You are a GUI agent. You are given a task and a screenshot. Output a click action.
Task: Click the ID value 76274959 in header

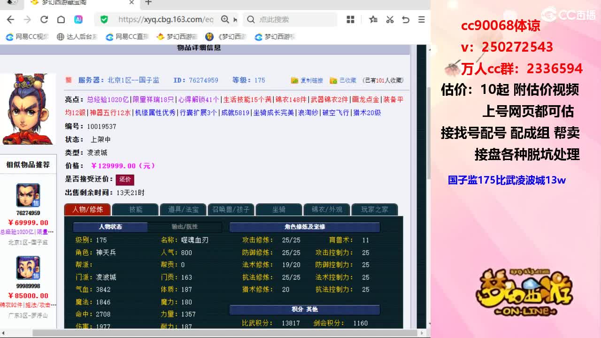click(x=203, y=80)
